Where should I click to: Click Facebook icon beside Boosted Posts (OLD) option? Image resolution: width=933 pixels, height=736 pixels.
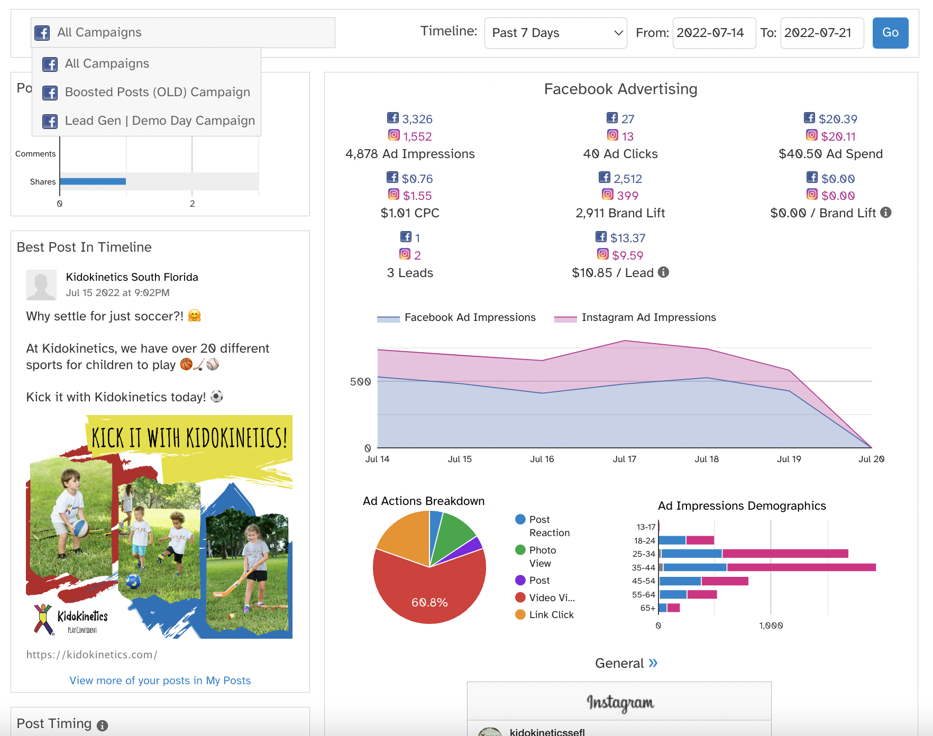[50, 93]
